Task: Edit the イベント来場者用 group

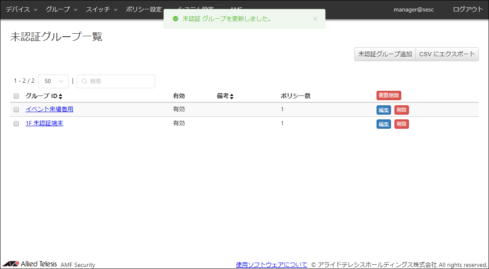Action: tap(383, 110)
